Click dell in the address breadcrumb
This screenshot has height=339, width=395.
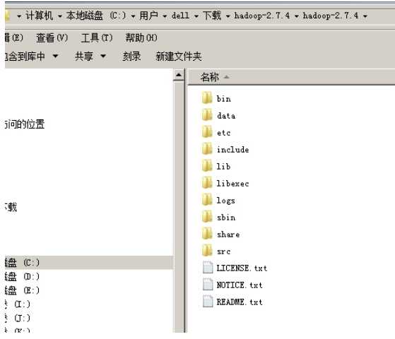pos(180,16)
